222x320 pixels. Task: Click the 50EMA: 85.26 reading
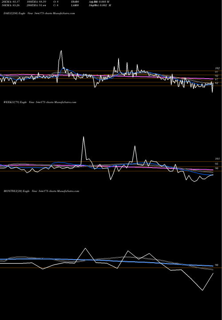point(10,5)
